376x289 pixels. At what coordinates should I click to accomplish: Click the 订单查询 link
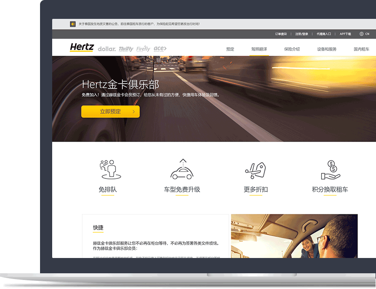[x=281, y=34]
